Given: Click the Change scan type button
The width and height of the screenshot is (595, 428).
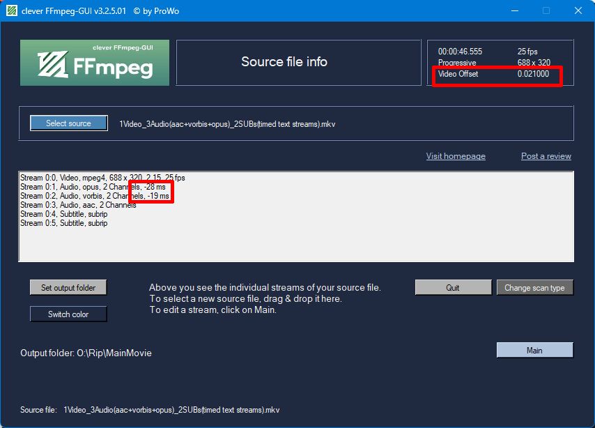Looking at the screenshot, I should pos(534,287).
